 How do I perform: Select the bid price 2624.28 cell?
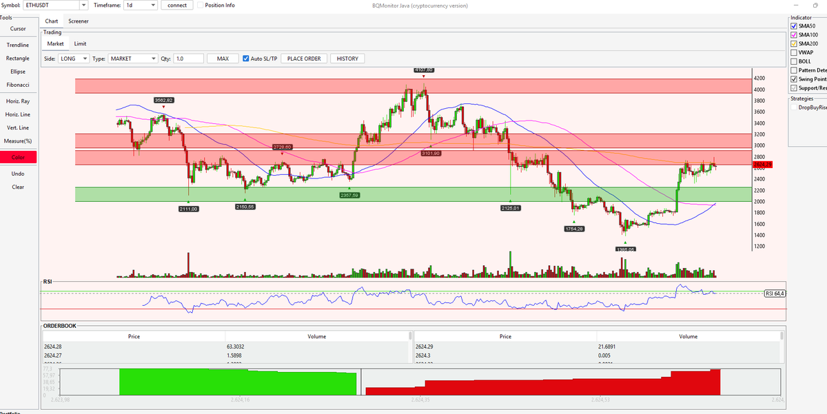click(x=134, y=346)
